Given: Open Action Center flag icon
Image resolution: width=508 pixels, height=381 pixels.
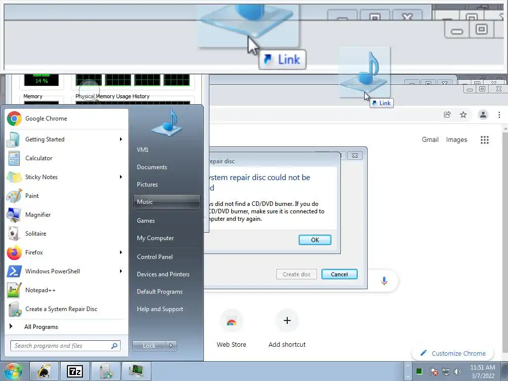Looking at the screenshot, I should (x=434, y=371).
